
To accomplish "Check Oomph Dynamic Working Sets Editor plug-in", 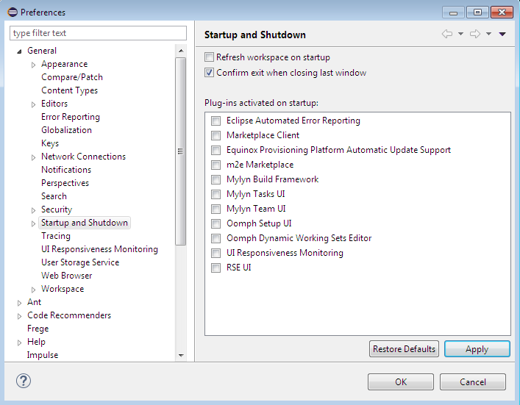I will pyautogui.click(x=216, y=238).
